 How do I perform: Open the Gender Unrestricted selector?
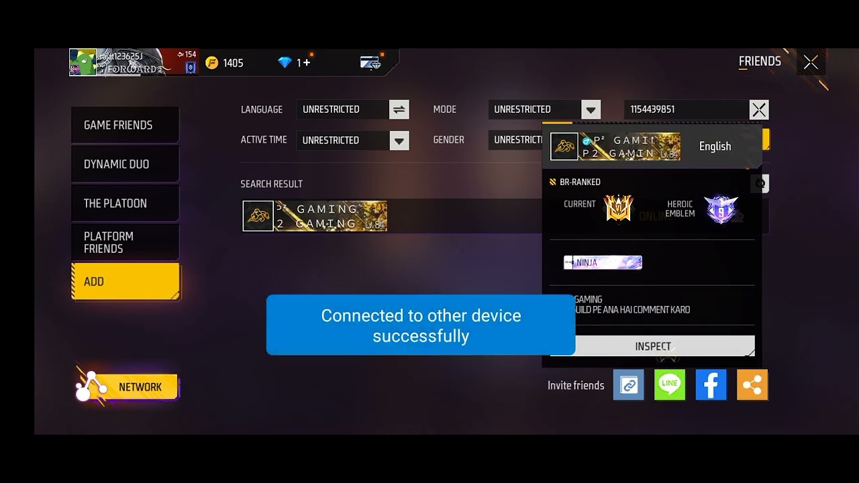[x=515, y=140]
